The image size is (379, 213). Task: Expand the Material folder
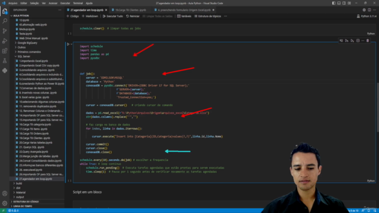click(x=20, y=192)
